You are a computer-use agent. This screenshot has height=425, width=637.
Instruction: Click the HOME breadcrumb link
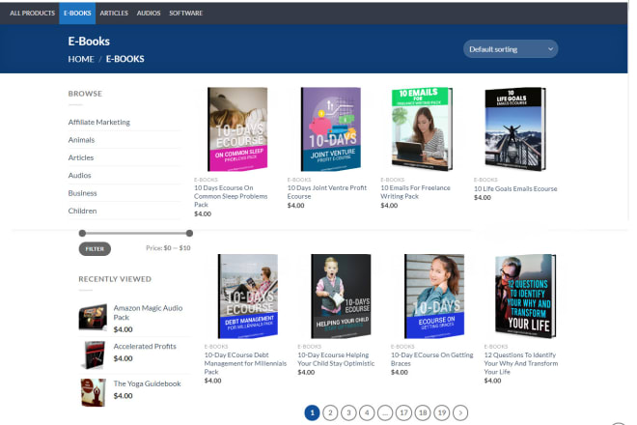tap(81, 59)
